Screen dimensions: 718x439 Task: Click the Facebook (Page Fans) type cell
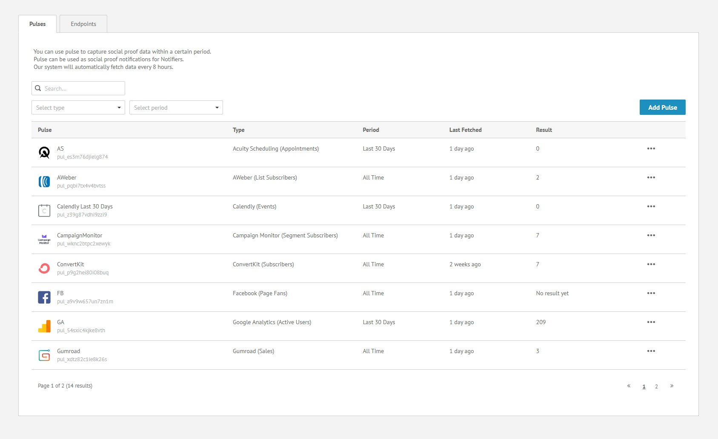click(260, 294)
